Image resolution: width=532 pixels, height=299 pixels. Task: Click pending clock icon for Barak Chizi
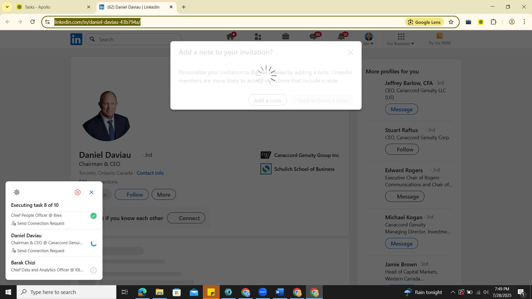pyautogui.click(x=94, y=270)
